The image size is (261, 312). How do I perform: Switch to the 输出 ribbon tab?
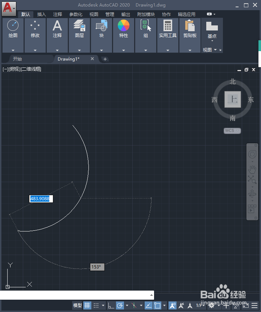coord(126,14)
